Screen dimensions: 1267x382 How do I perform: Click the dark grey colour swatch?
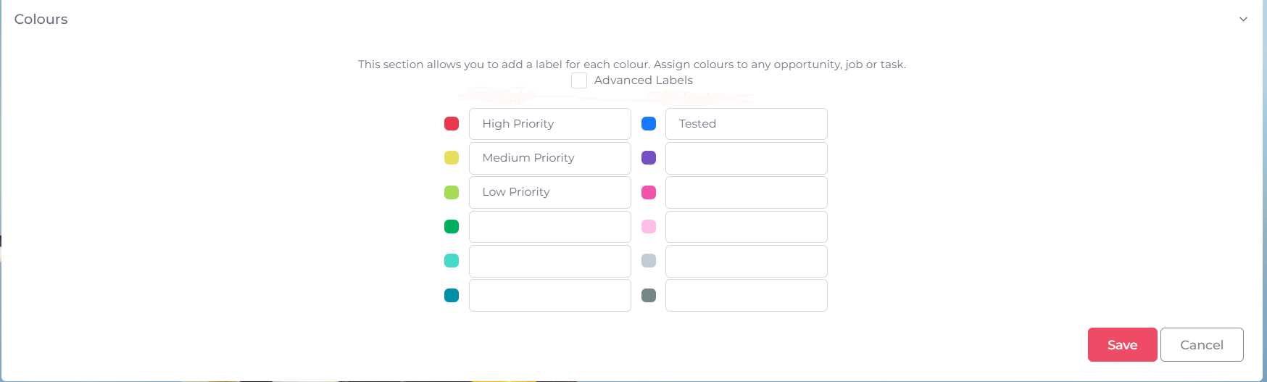(649, 295)
